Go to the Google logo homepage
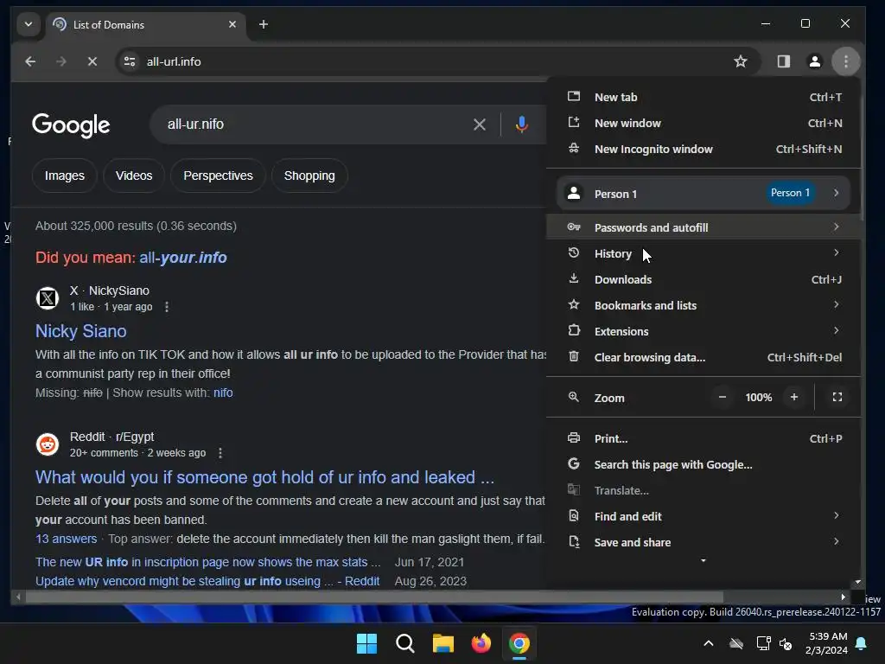 pos(71,125)
